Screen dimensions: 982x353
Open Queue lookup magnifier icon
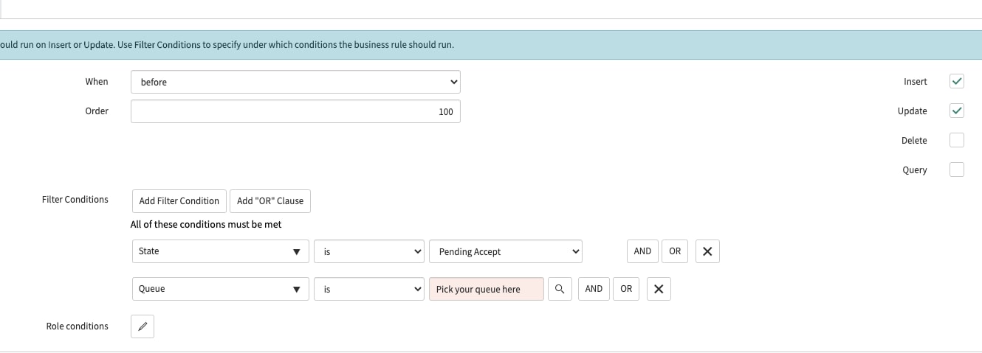click(x=560, y=289)
